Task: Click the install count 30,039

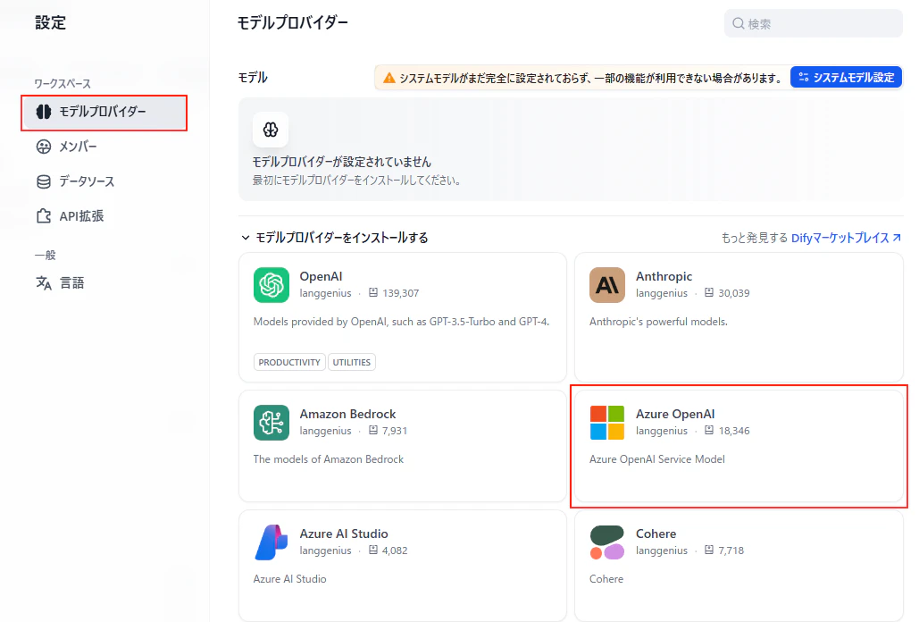Action: point(734,293)
